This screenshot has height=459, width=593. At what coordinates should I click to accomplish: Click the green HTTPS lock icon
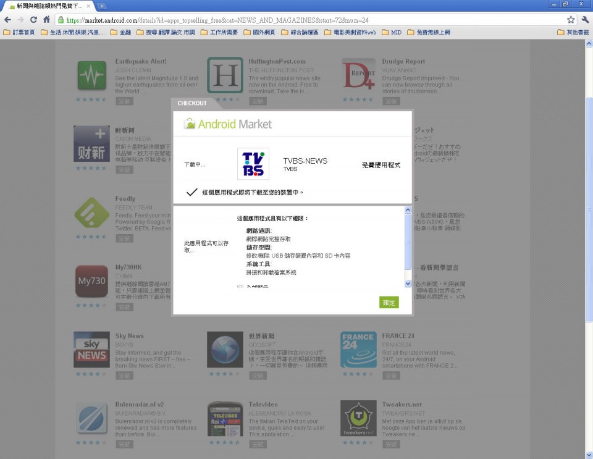(x=61, y=20)
